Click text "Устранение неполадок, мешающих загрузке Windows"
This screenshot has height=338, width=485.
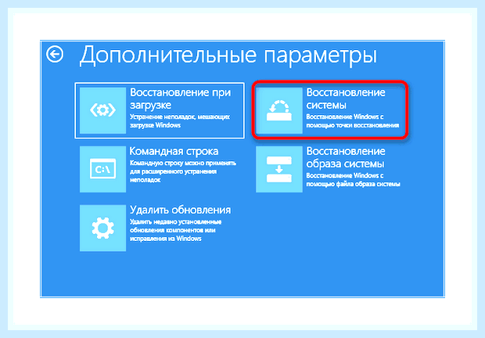click(180, 121)
